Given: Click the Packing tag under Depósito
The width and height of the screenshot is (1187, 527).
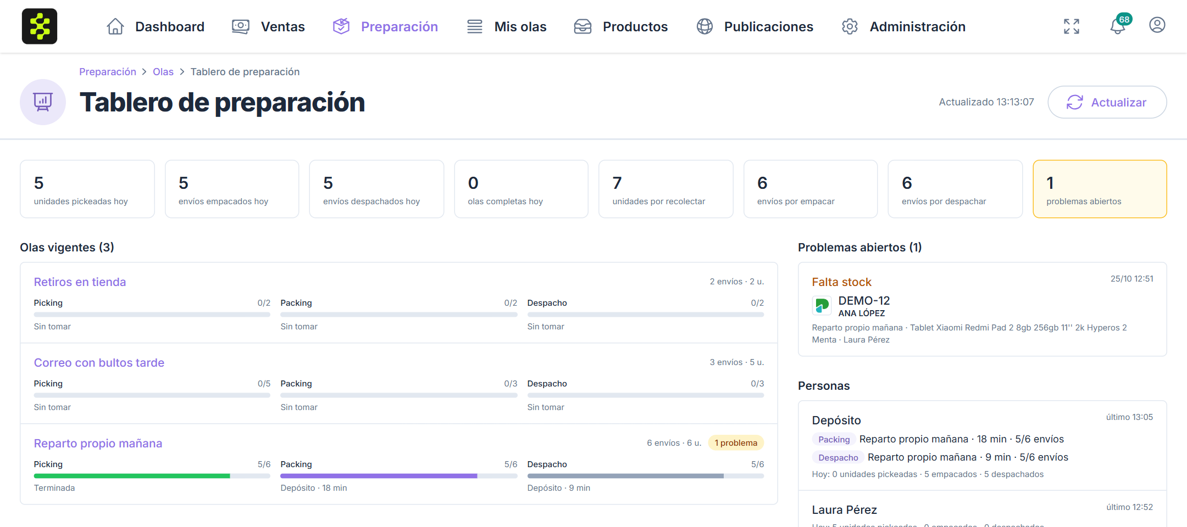Looking at the screenshot, I should (x=834, y=439).
